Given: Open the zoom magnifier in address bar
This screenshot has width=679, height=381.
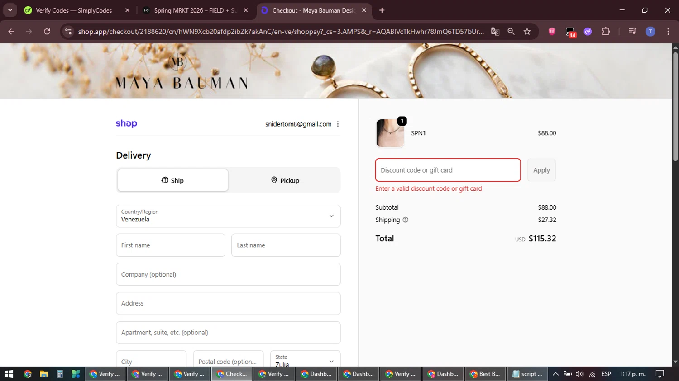Looking at the screenshot, I should (511, 31).
